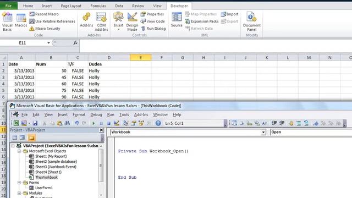
Task: Click the Insert Function fx button
Action: point(75,43)
